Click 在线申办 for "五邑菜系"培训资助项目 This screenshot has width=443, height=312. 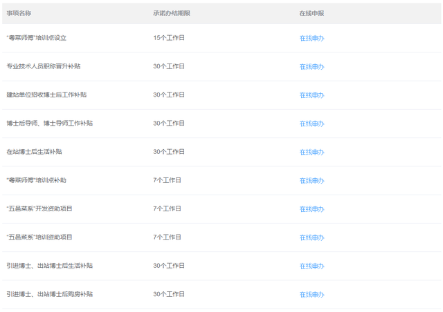click(x=311, y=237)
